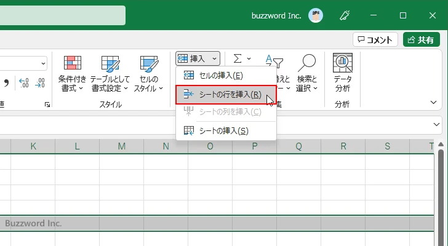Open テーブルとして書式設定 dropdown arrow

click(x=126, y=89)
